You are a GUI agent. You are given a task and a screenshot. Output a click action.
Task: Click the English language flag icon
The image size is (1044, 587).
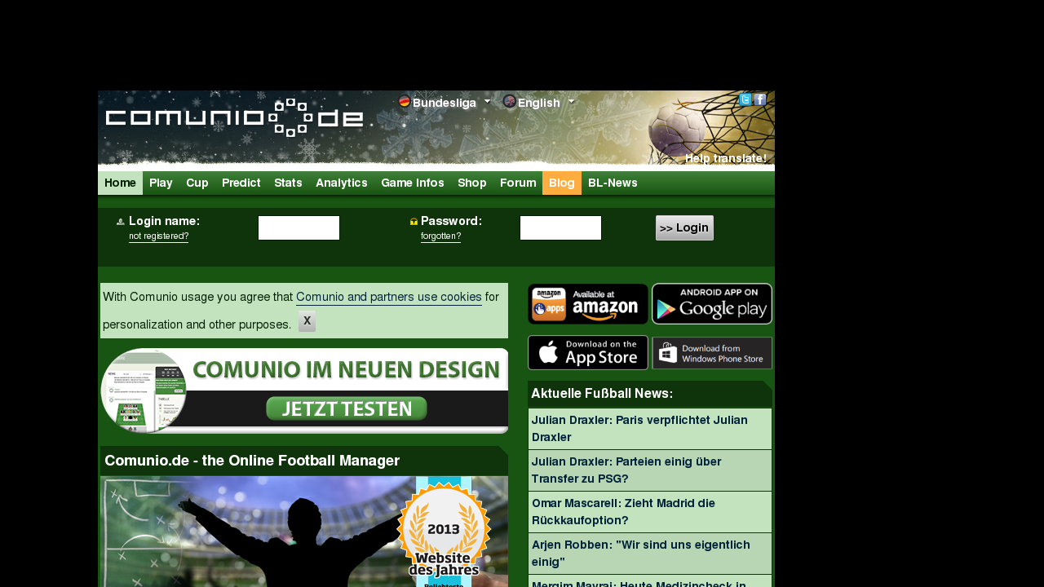point(509,102)
